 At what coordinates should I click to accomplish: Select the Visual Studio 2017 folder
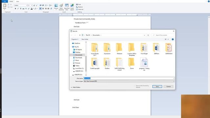point(95,49)
